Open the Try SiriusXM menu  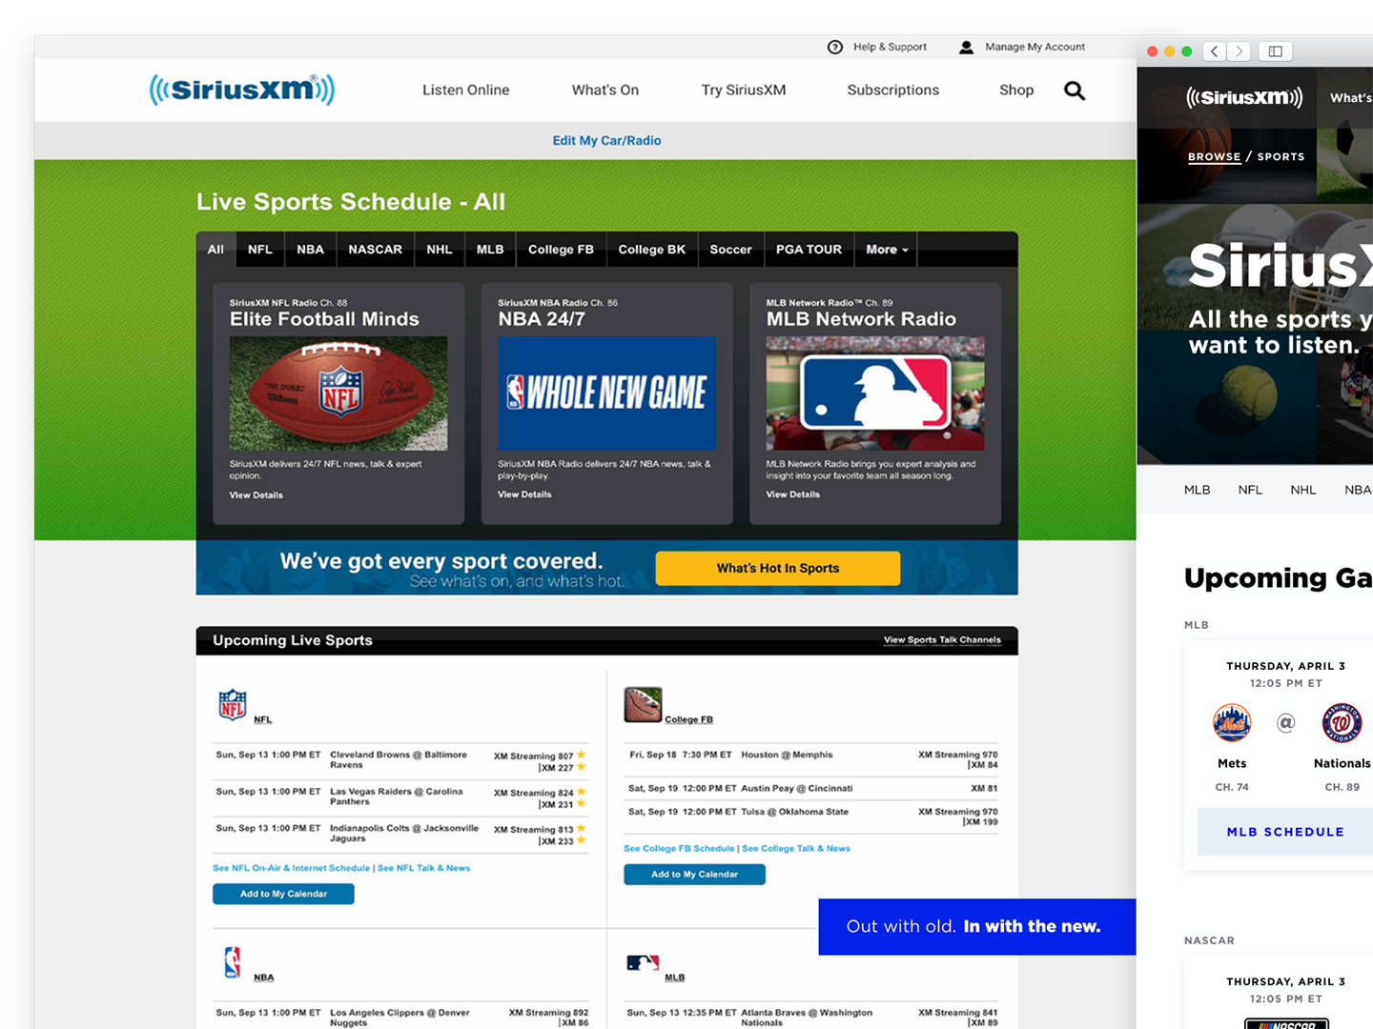[744, 90]
